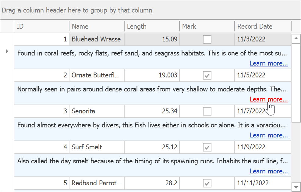The height and width of the screenshot is (192, 301).
Task: Open Learn more link for Surf Smelt
Action: 268,171
